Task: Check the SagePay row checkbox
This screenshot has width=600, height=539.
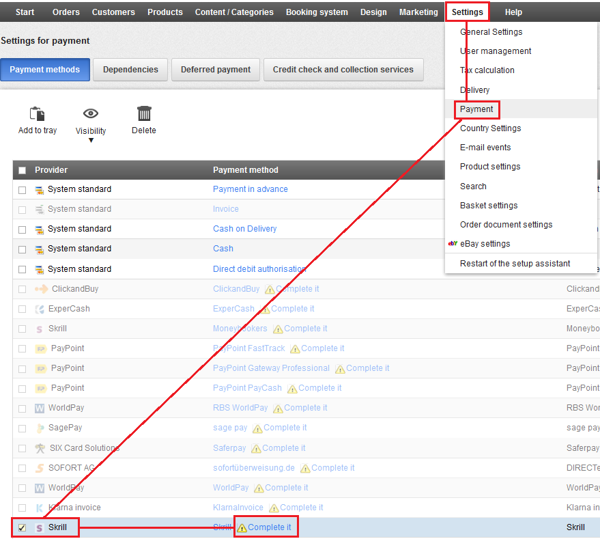Action: [23, 428]
